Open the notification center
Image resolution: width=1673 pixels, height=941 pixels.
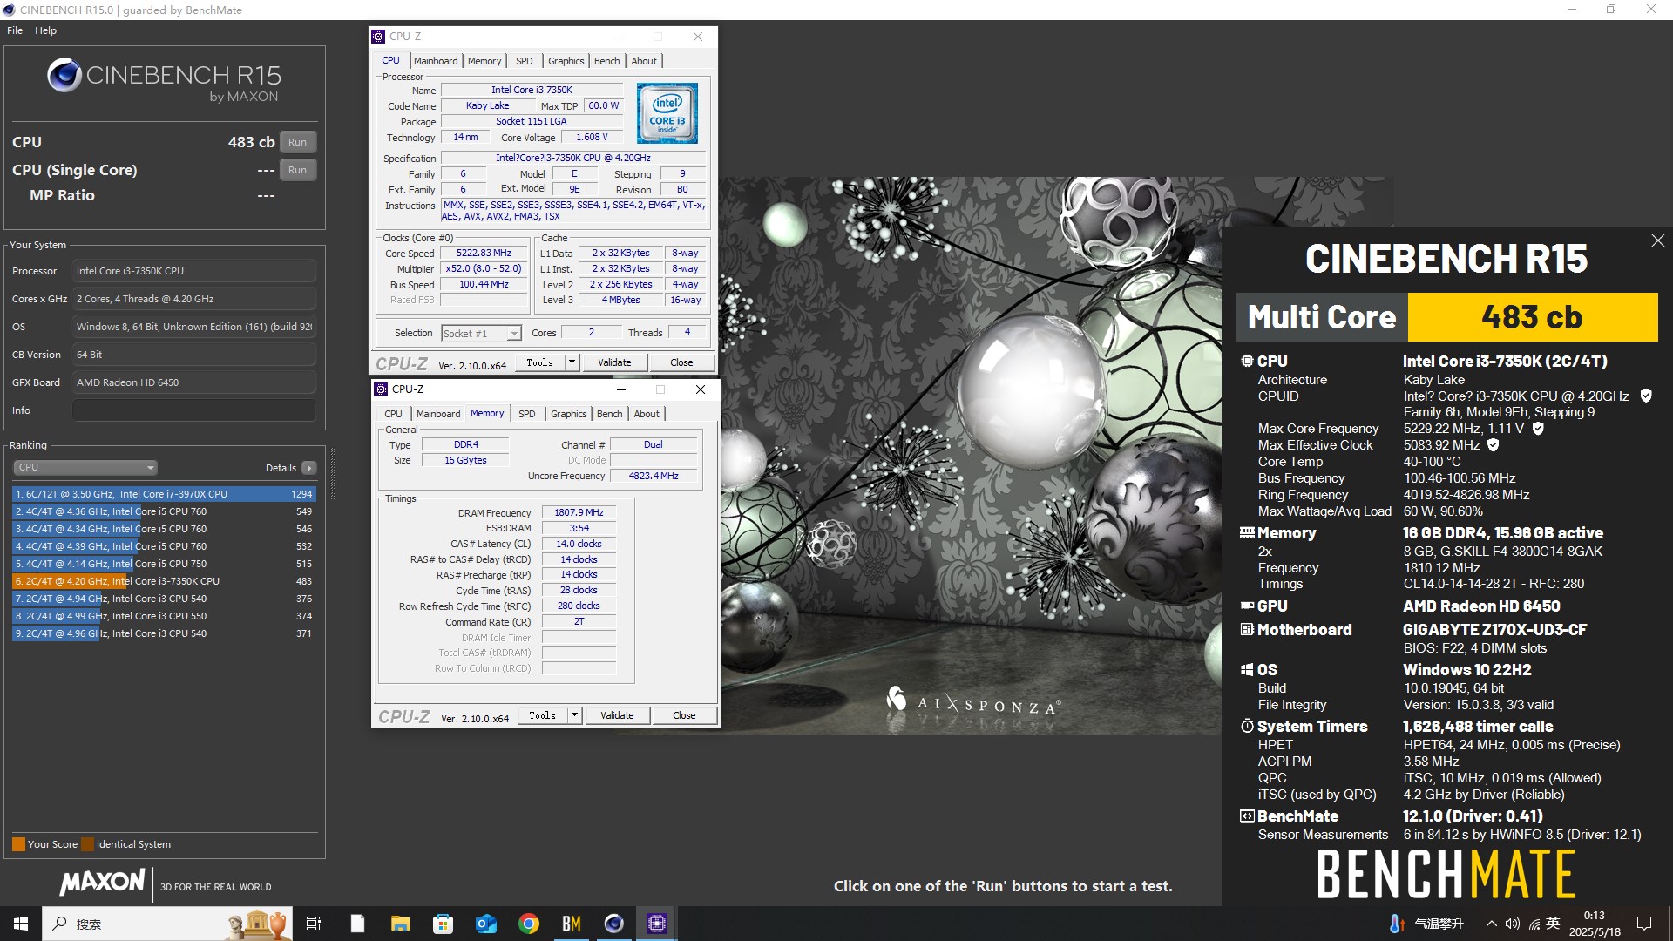[1644, 924]
